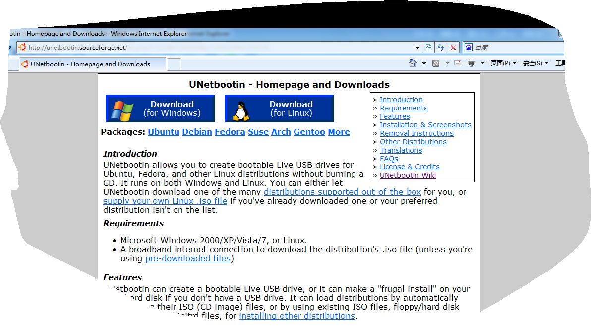This screenshot has width=591, height=327.
Task: Open the RSS feeds dropdown arrow
Action: [447, 63]
